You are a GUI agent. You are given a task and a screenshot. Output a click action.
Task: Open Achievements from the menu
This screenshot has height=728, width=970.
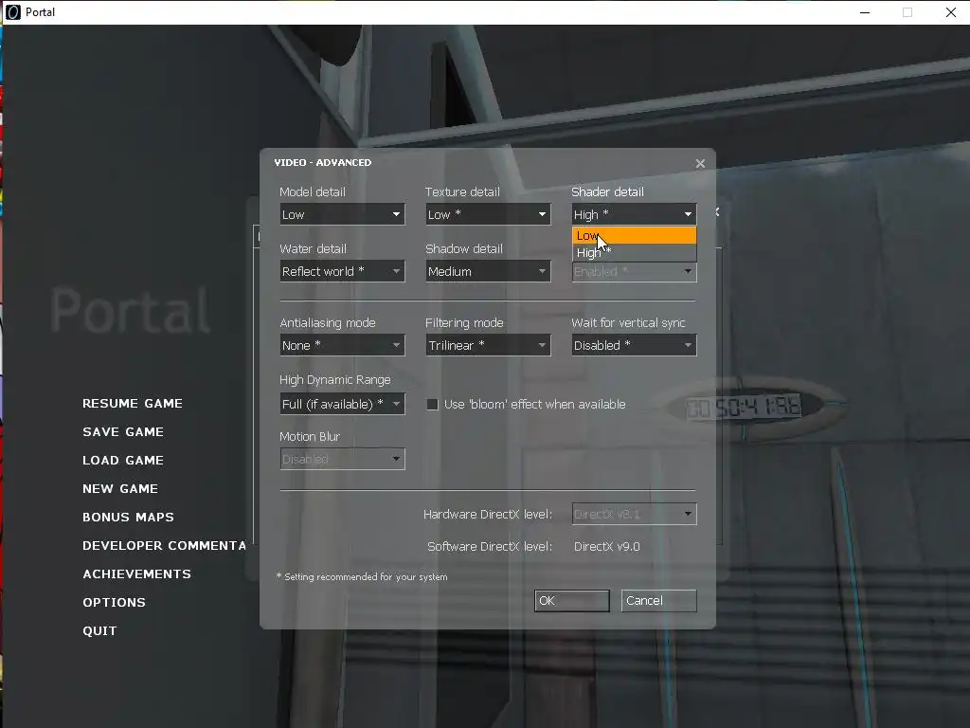[136, 573]
